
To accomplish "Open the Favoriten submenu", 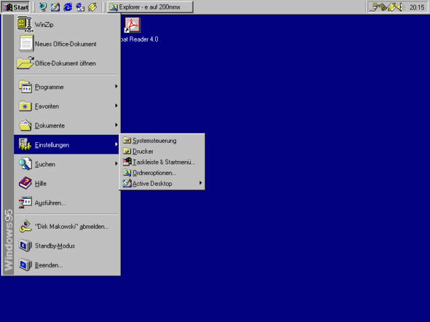I will (67, 106).
